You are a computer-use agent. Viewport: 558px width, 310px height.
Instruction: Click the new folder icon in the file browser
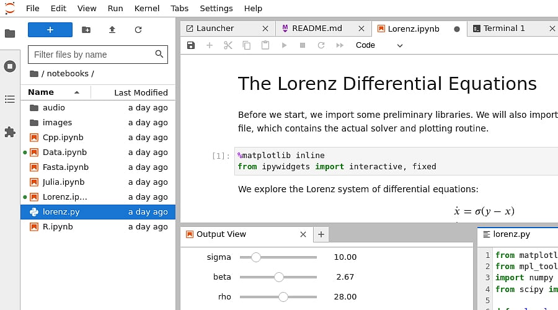coord(86,30)
